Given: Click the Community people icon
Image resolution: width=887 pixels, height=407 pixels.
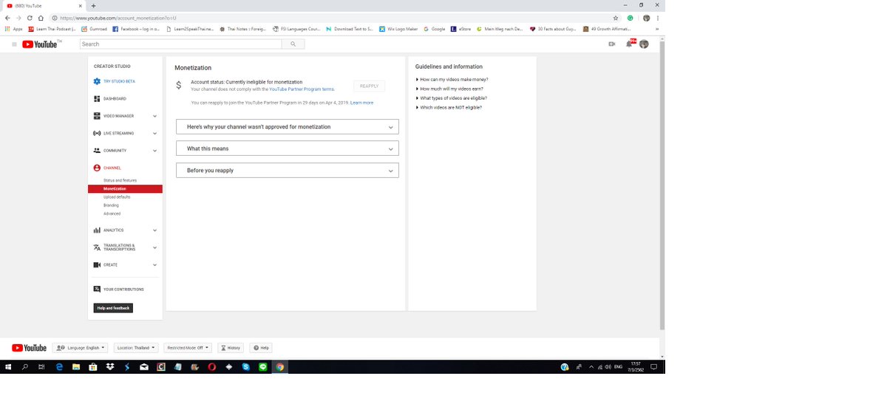Looking at the screenshot, I should [97, 151].
